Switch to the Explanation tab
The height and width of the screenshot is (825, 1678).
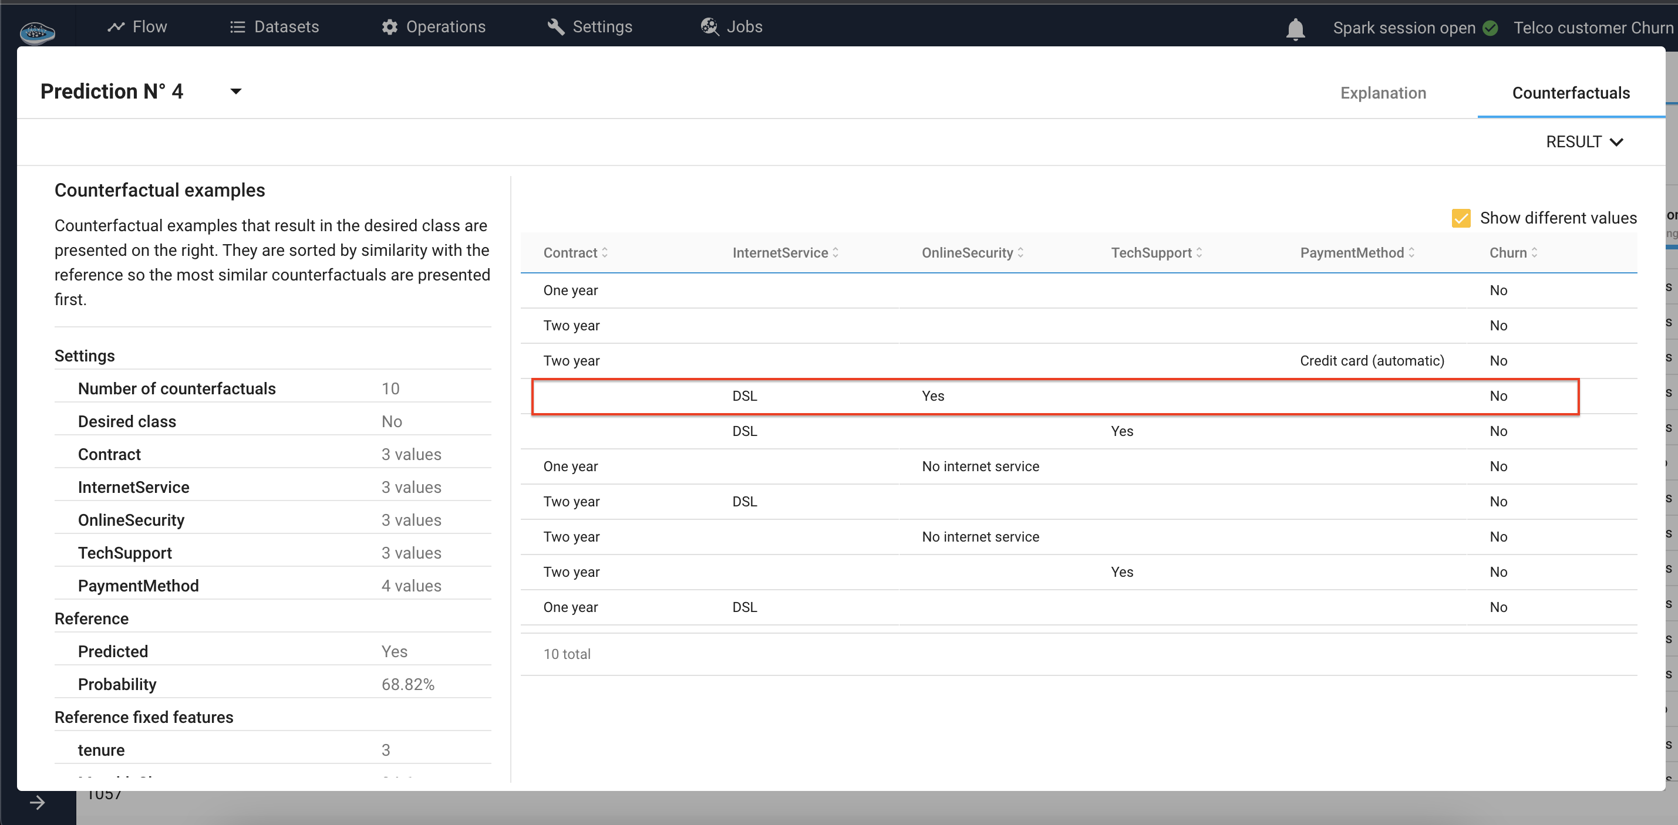tap(1383, 93)
